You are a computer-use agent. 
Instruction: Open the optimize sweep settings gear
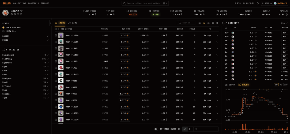179,129
